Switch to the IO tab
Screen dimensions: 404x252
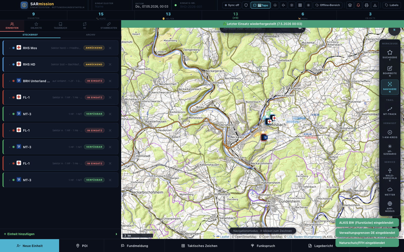pyautogui.click(x=85, y=26)
